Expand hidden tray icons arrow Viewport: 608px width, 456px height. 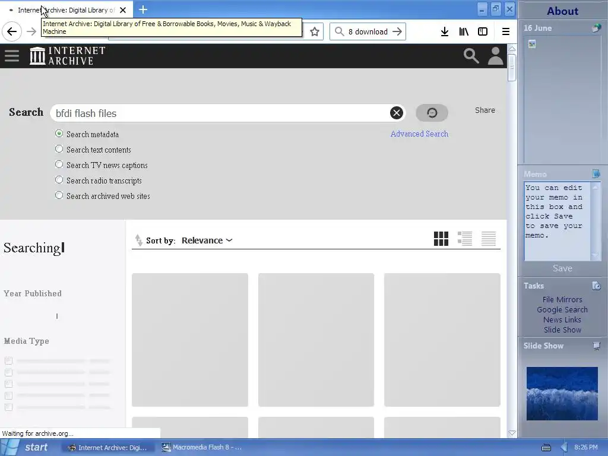point(564,447)
